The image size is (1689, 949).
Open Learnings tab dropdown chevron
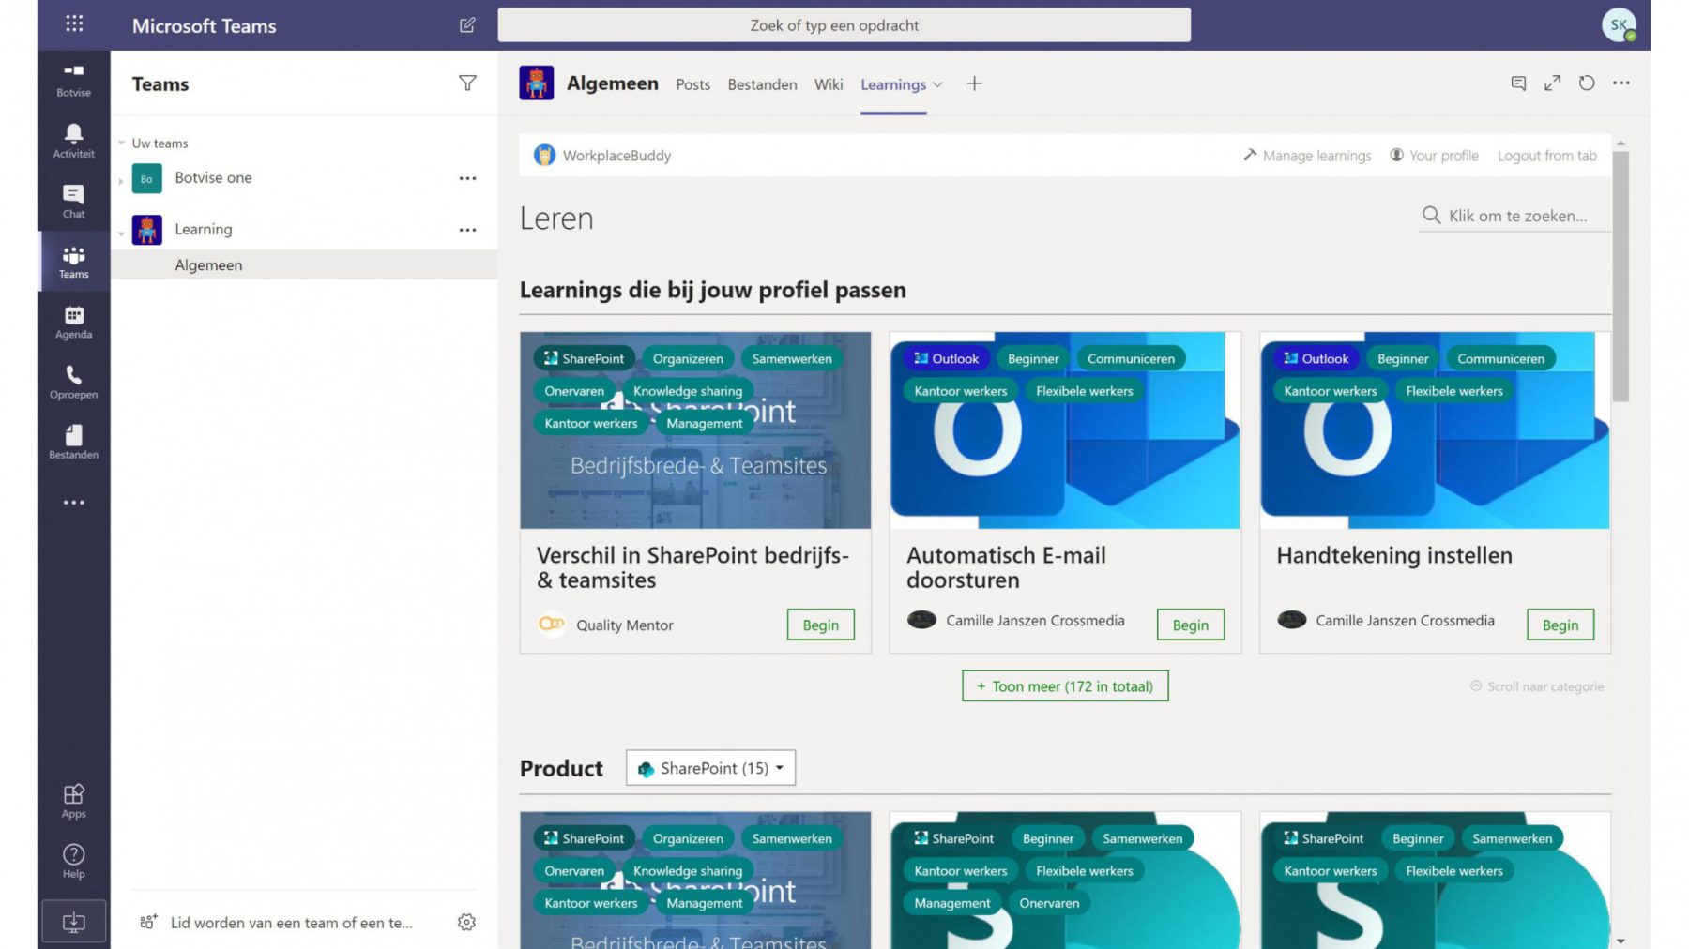pos(937,84)
